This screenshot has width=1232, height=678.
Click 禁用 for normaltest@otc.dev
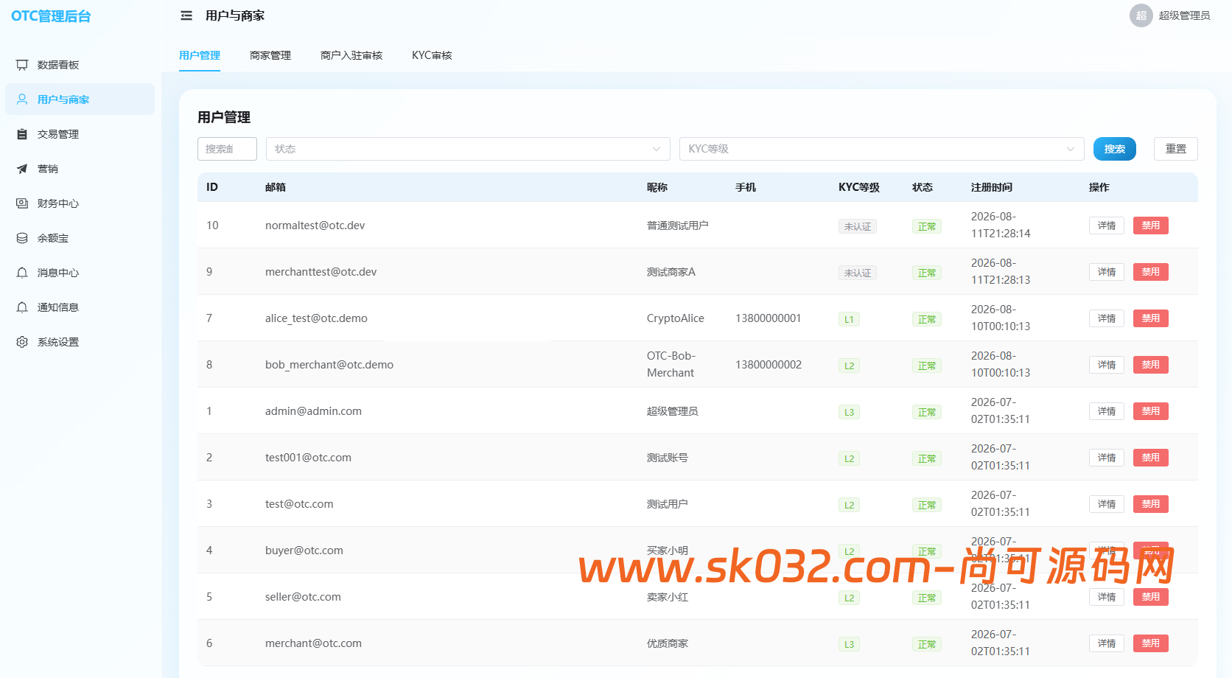(1151, 226)
